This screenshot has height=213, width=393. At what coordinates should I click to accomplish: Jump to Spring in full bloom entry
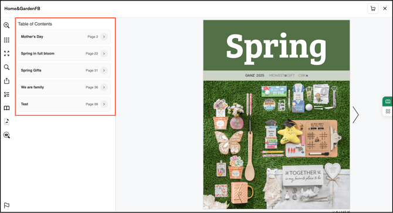pos(64,53)
